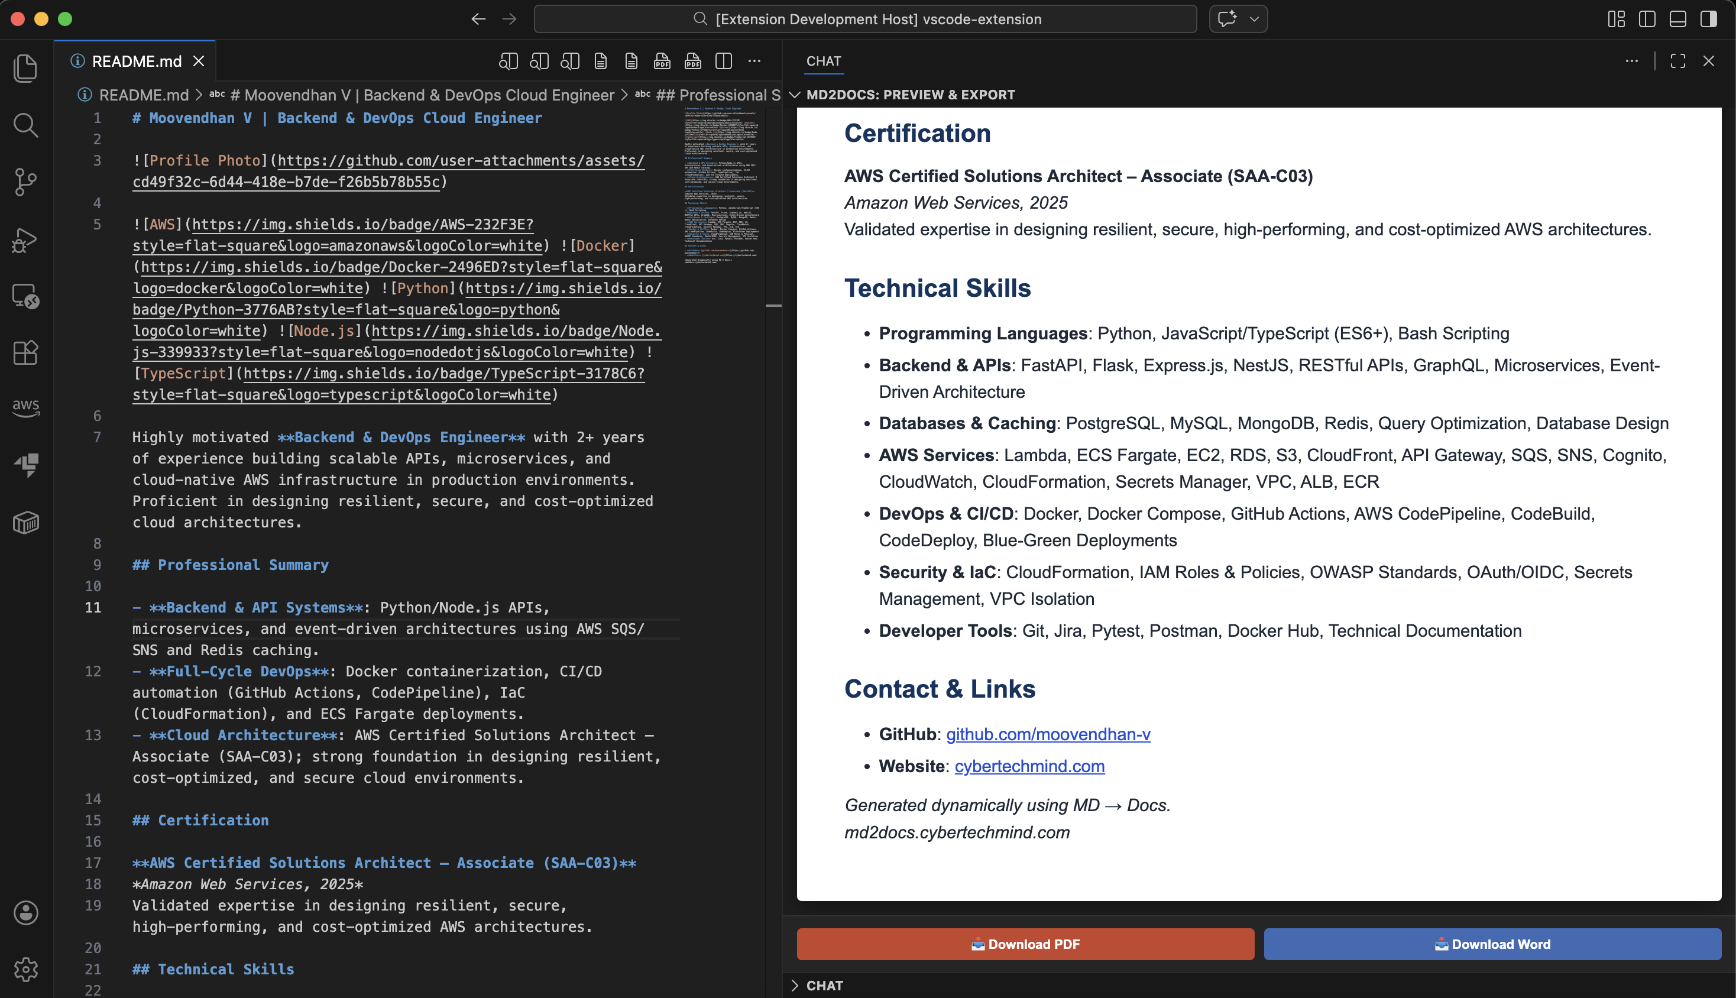Open the Containers view with the shipping container icon
The image size is (1736, 998).
pyautogui.click(x=25, y=522)
